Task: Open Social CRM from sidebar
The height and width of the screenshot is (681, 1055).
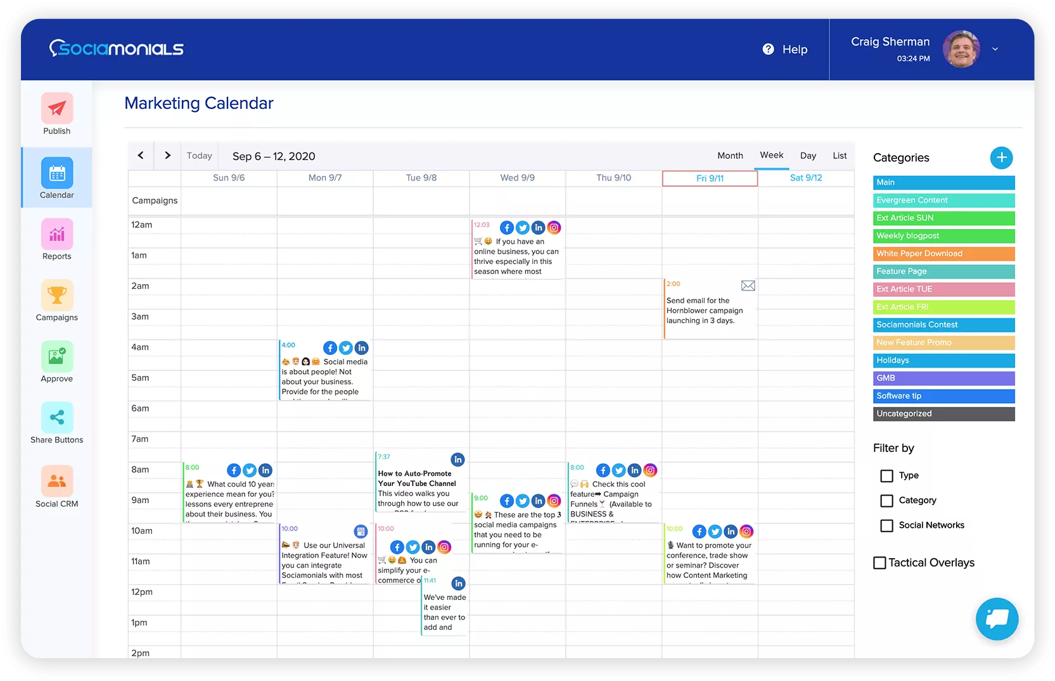Action: tap(57, 481)
